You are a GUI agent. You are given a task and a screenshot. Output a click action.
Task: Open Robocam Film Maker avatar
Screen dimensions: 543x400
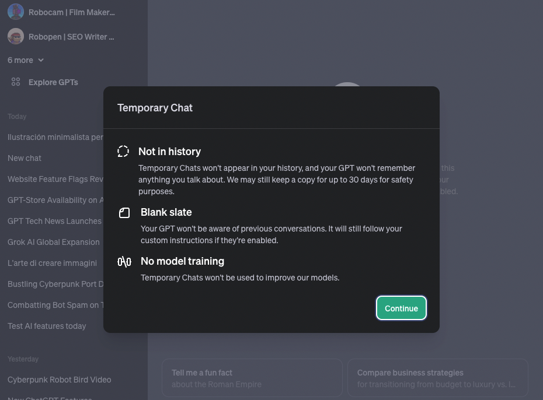(x=16, y=12)
